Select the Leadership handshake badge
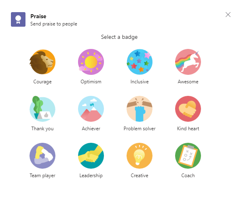The height and width of the screenshot is (199, 239). click(x=91, y=156)
